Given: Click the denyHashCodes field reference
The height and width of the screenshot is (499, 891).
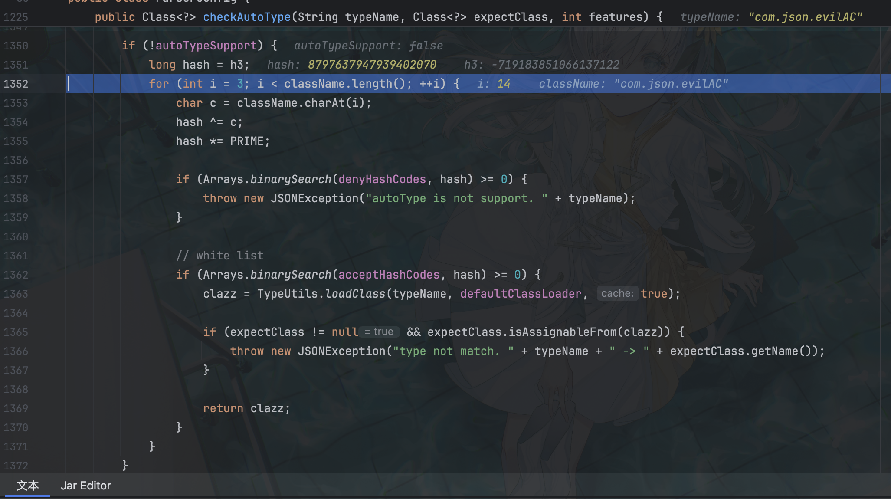Looking at the screenshot, I should (x=382, y=179).
